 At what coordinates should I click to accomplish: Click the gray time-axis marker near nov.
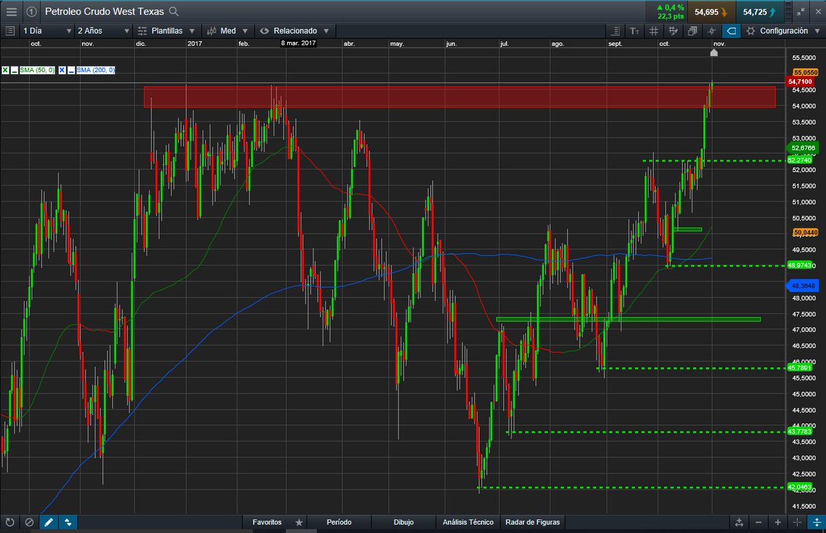pyautogui.click(x=714, y=52)
